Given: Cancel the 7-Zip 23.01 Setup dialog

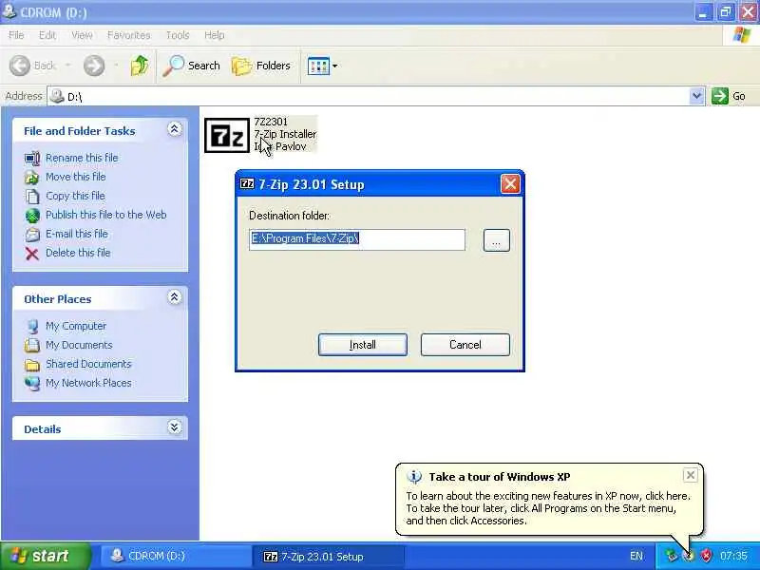Looking at the screenshot, I should pos(465,345).
